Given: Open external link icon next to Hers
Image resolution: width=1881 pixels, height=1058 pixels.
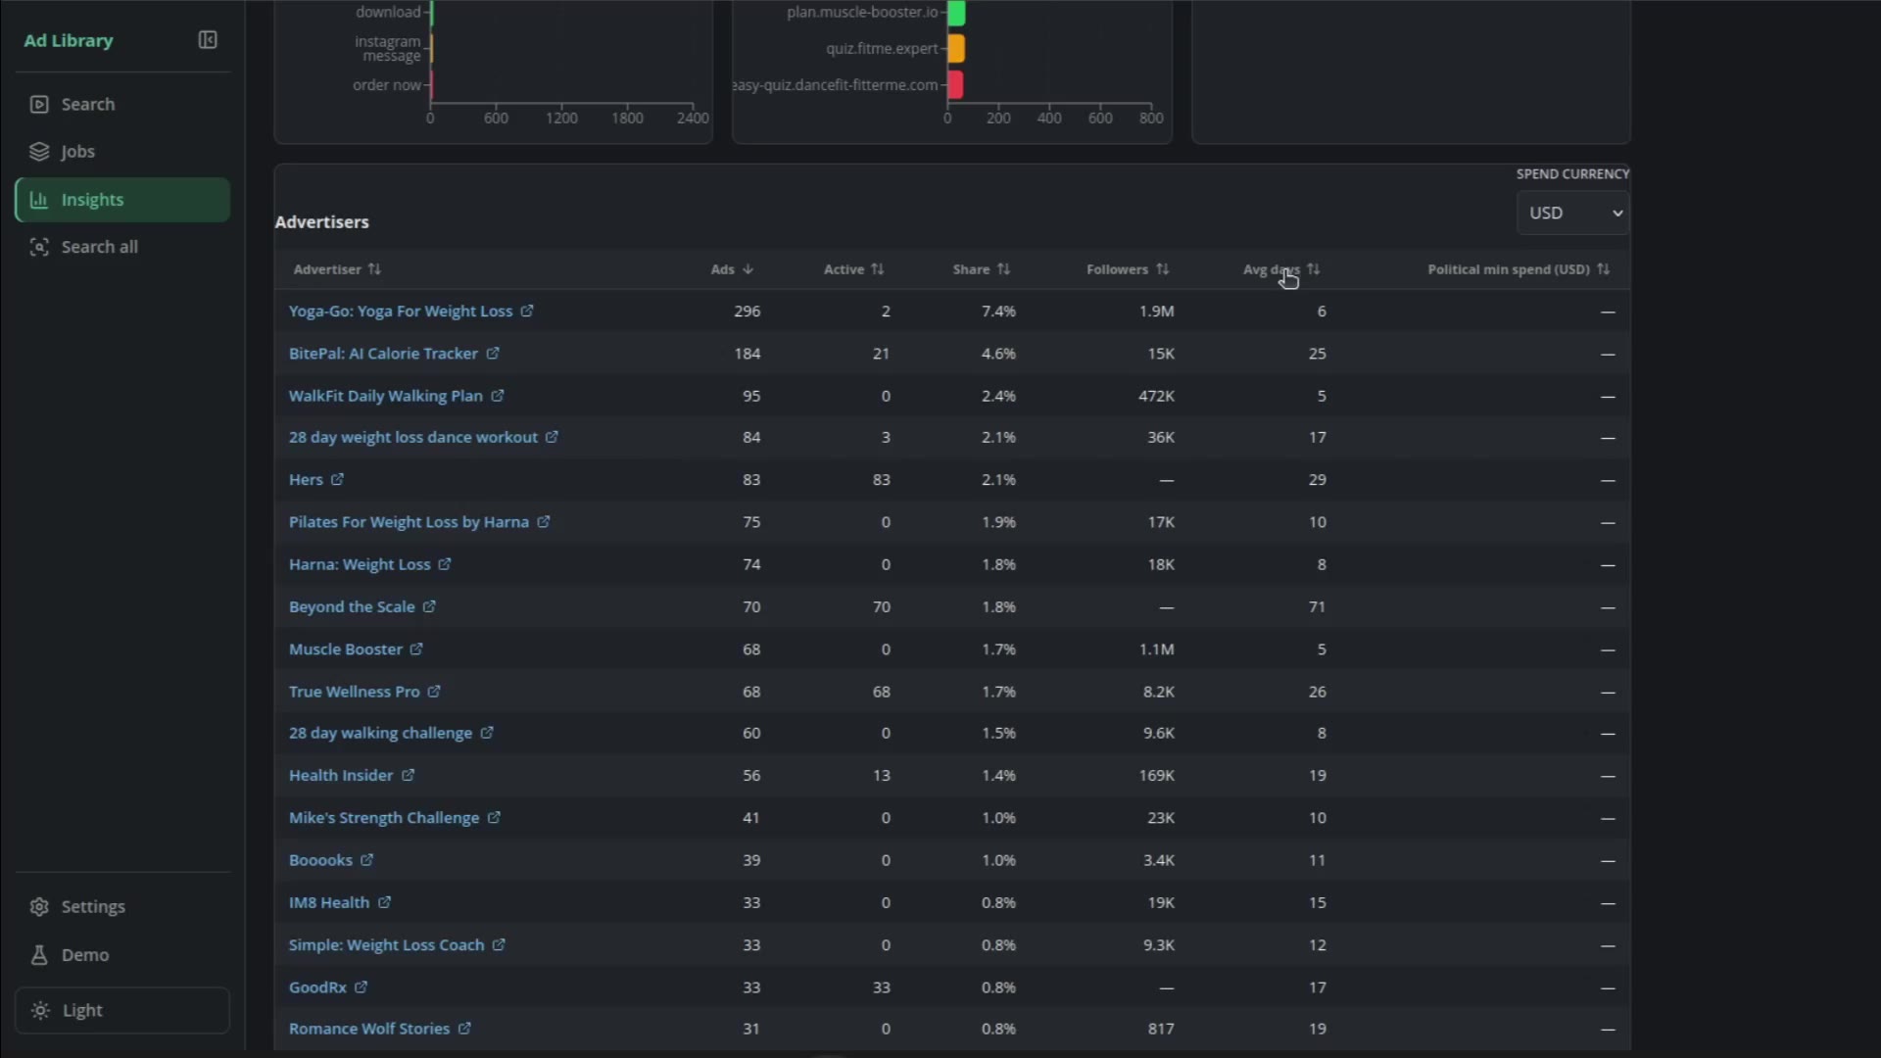Looking at the screenshot, I should (x=337, y=479).
